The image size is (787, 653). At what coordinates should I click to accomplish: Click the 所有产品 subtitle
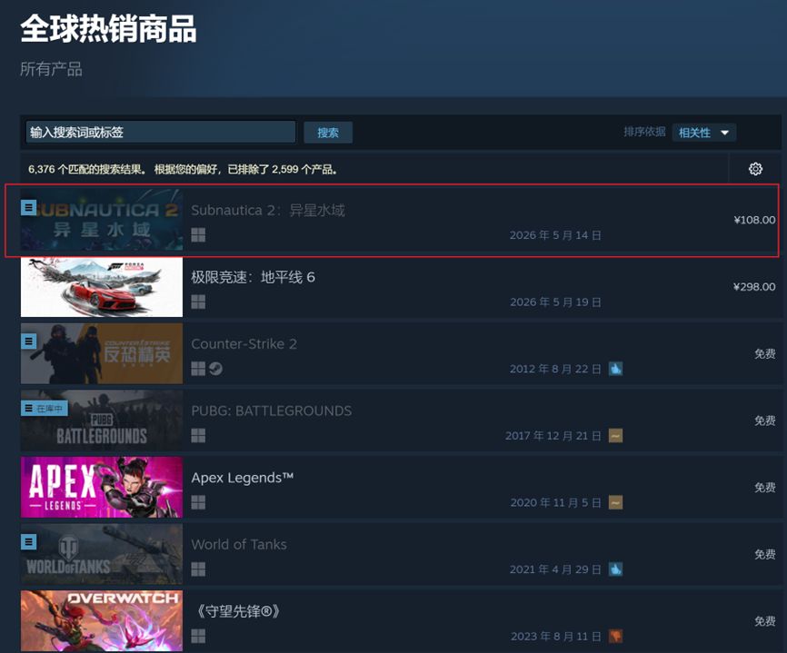click(51, 69)
